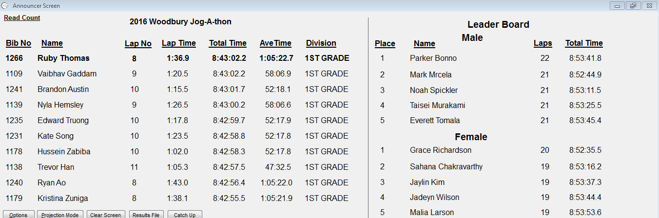This screenshot has width=659, height=218.
Task: Minimize the Announcer Screen window
Action: (x=617, y=5)
